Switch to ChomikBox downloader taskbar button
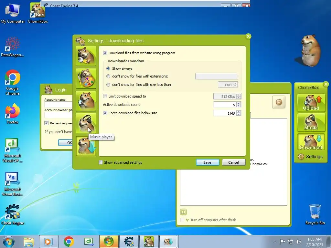331x248 pixels. tap(169, 242)
